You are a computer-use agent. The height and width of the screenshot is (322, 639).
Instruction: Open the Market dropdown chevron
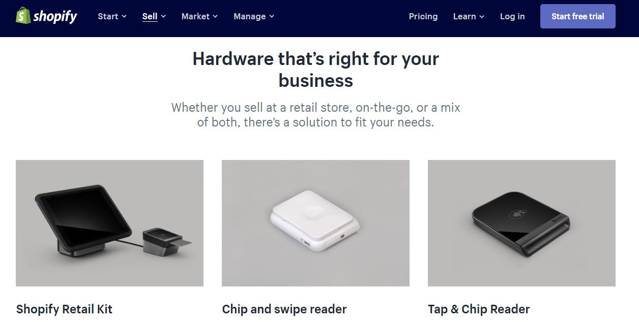coord(215,16)
